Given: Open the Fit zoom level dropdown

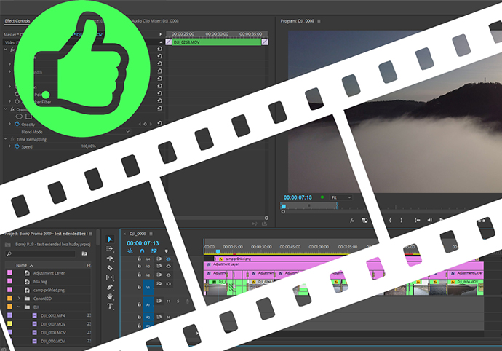Looking at the screenshot, I should pos(341,197).
